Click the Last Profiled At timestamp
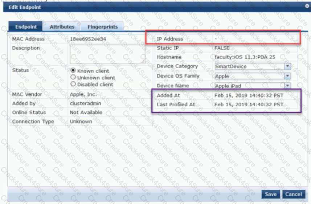Image resolution: width=311 pixels, height=204 pixels. pos(249,105)
